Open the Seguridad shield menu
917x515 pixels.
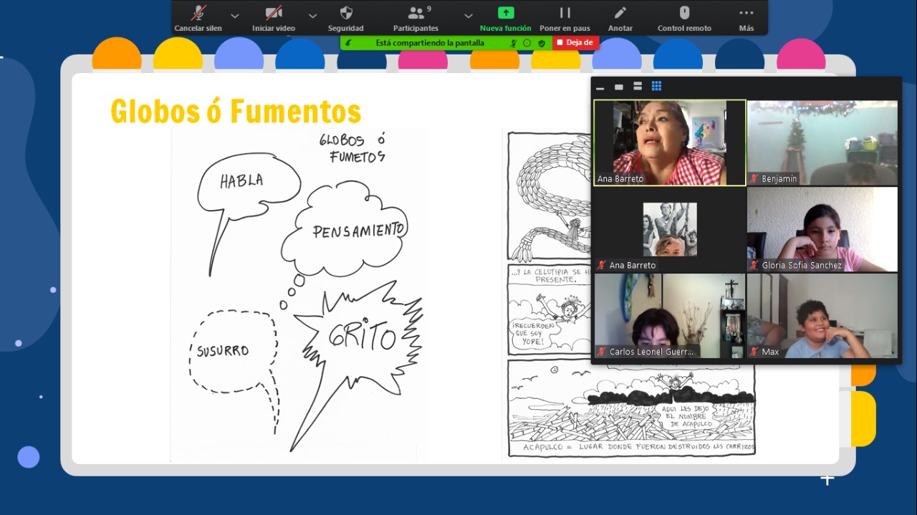click(346, 18)
